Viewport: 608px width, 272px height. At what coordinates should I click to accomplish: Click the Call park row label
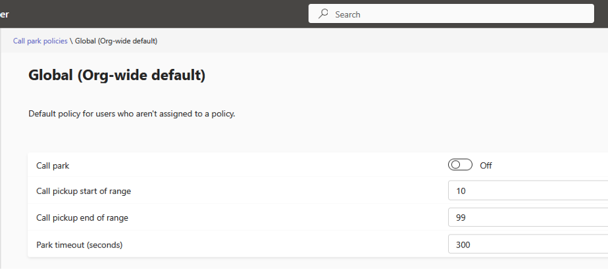pos(53,166)
